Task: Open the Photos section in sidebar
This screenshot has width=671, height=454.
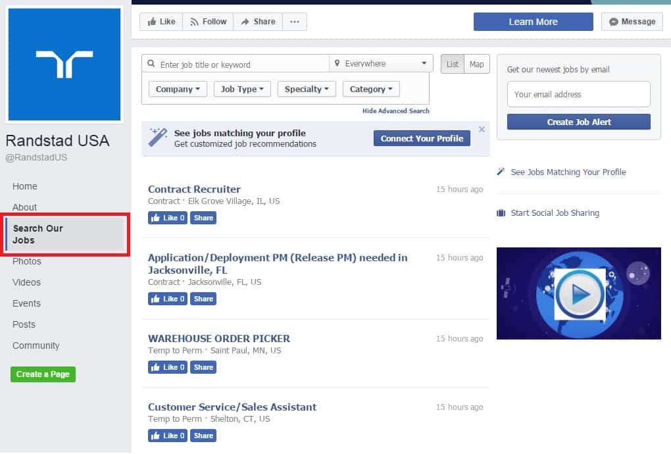Action: point(27,261)
